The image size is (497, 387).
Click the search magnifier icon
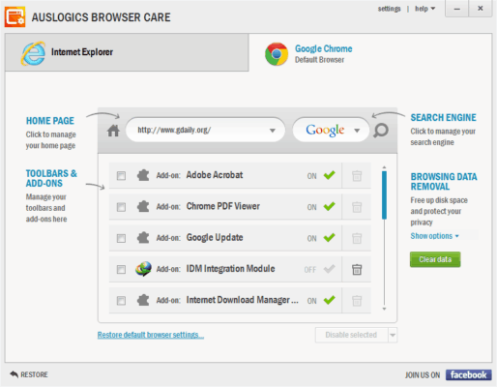[381, 131]
